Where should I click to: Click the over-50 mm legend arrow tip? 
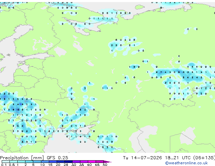coord(107,162)
